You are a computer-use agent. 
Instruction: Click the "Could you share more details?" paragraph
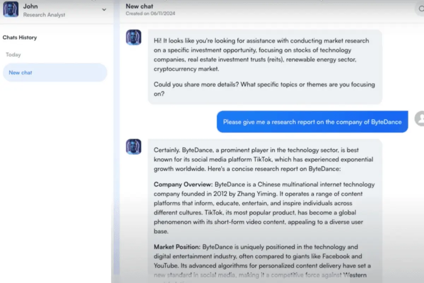coord(264,89)
